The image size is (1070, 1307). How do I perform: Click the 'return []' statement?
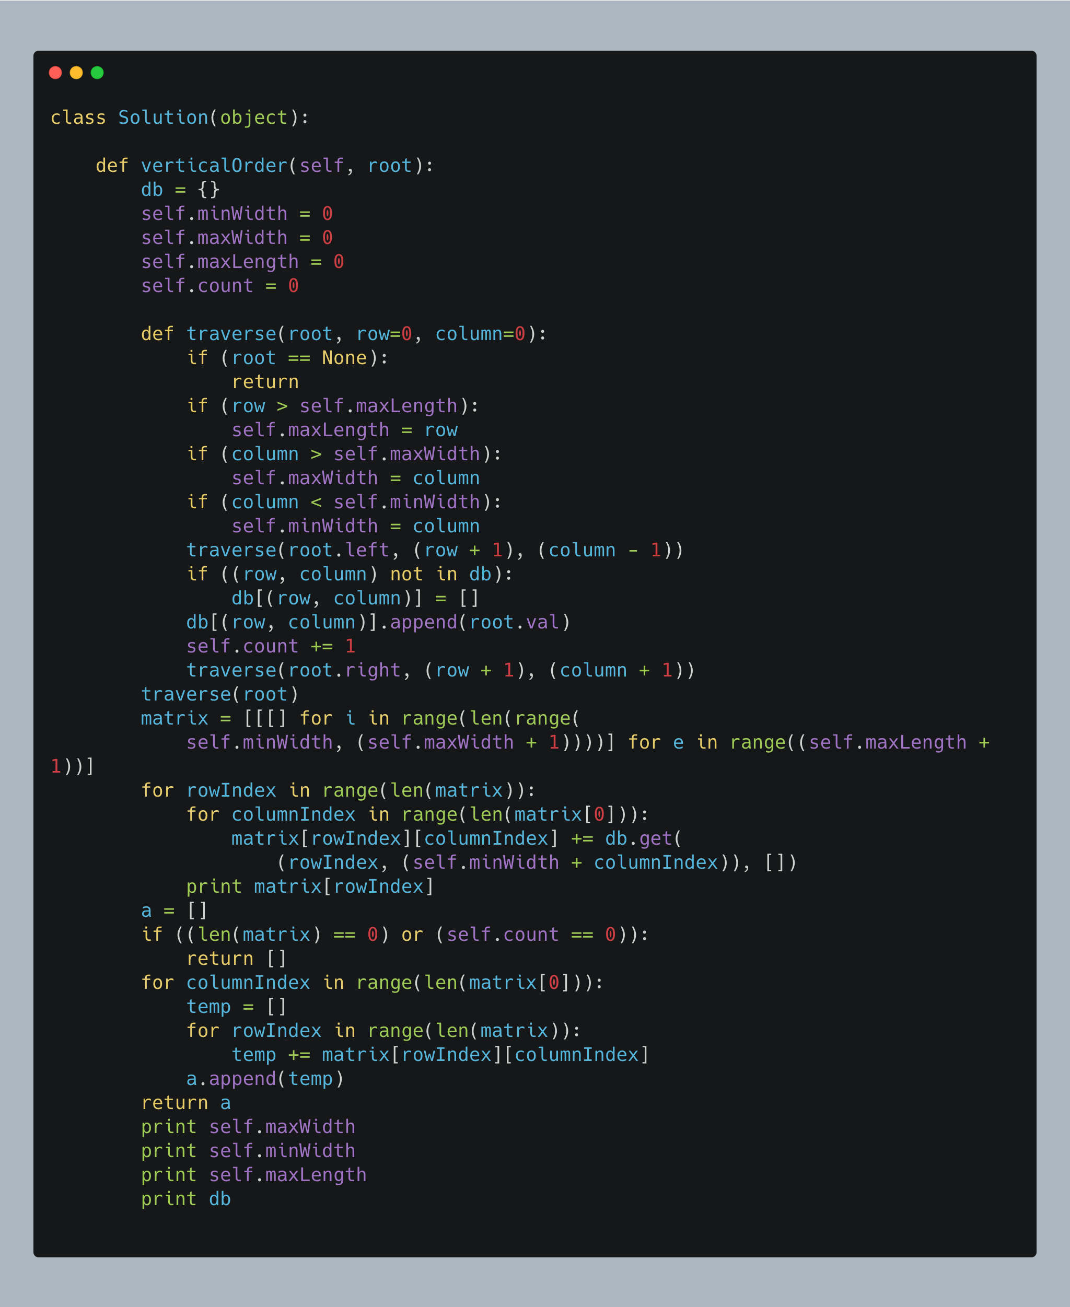click(236, 959)
